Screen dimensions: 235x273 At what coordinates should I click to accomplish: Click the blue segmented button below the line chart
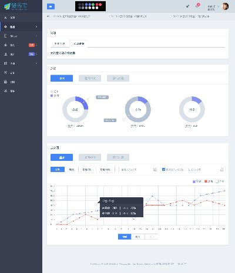point(125,237)
